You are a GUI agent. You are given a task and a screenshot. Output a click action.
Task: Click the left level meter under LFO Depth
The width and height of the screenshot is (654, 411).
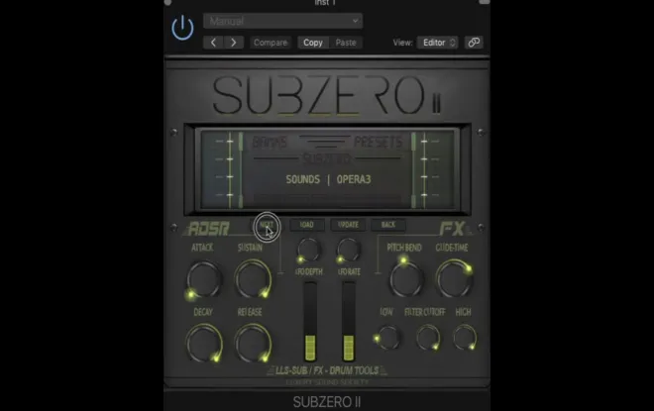310,322
